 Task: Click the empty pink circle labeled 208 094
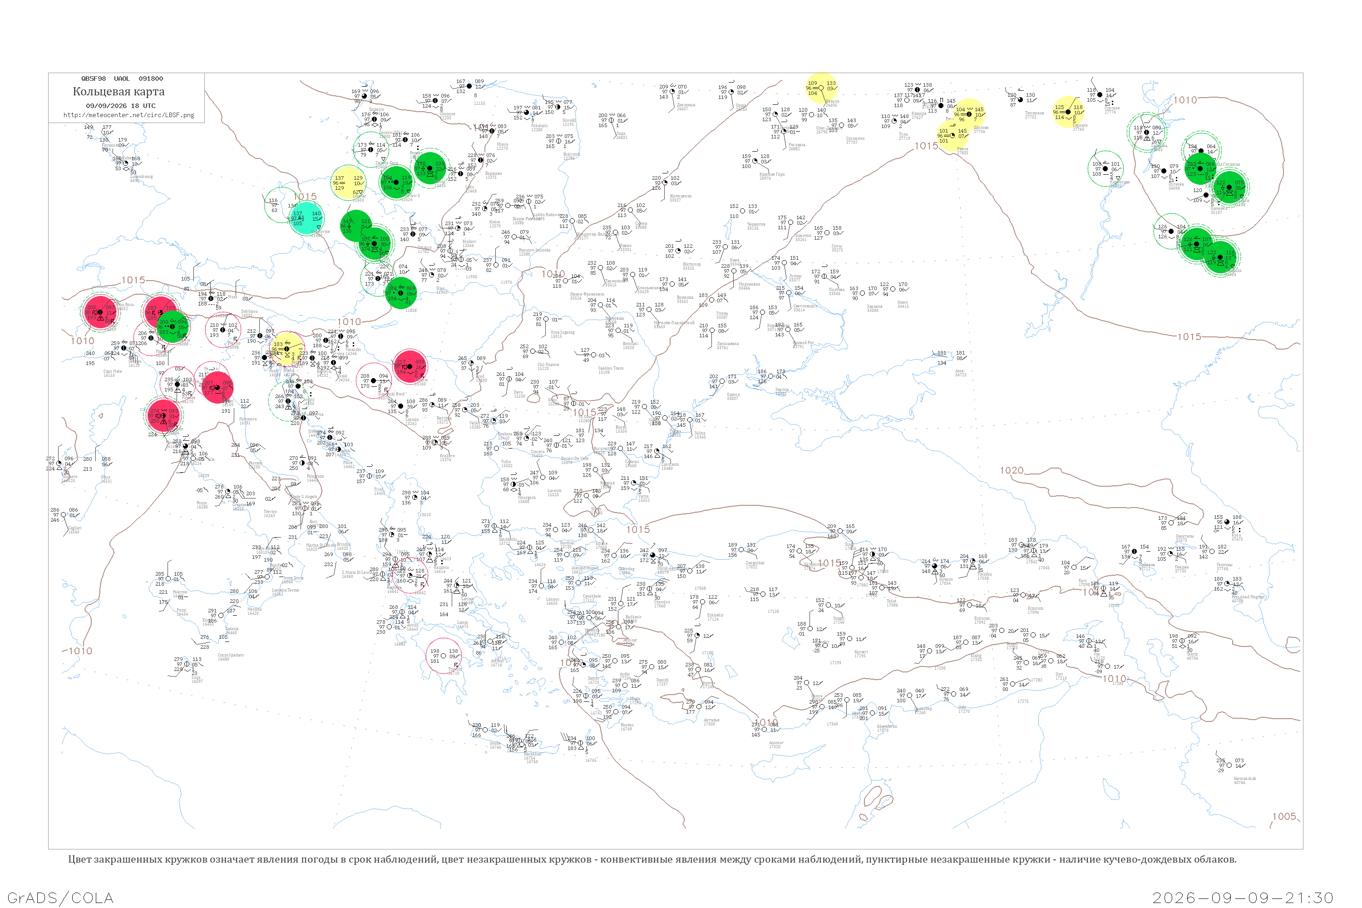pos(374,380)
